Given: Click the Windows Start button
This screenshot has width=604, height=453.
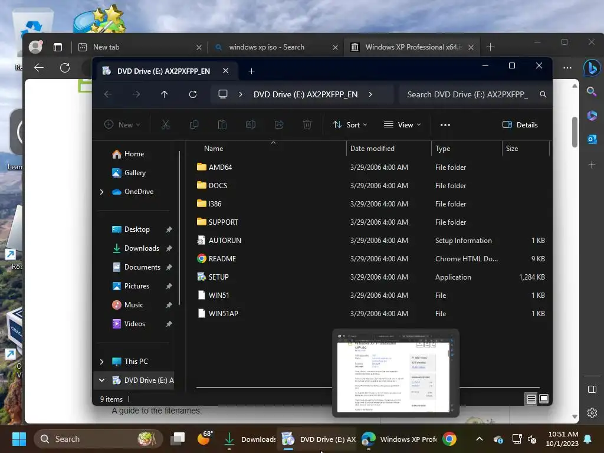Looking at the screenshot, I should point(19,439).
